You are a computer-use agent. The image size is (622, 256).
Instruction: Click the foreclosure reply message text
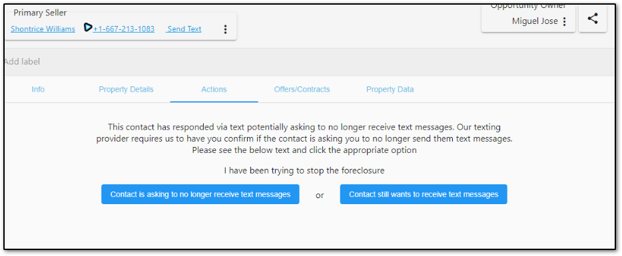tap(304, 171)
